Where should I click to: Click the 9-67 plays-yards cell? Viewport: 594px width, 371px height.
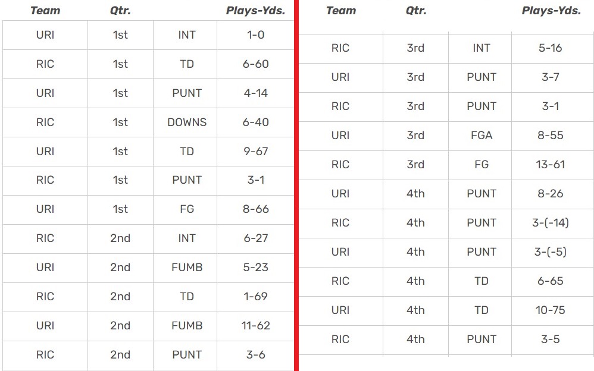click(x=255, y=152)
